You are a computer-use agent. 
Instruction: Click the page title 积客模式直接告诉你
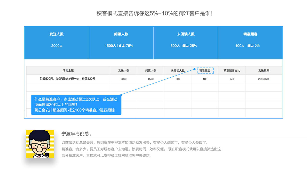pos(155,13)
